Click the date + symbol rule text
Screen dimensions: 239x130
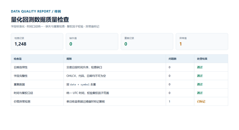tap(79, 84)
